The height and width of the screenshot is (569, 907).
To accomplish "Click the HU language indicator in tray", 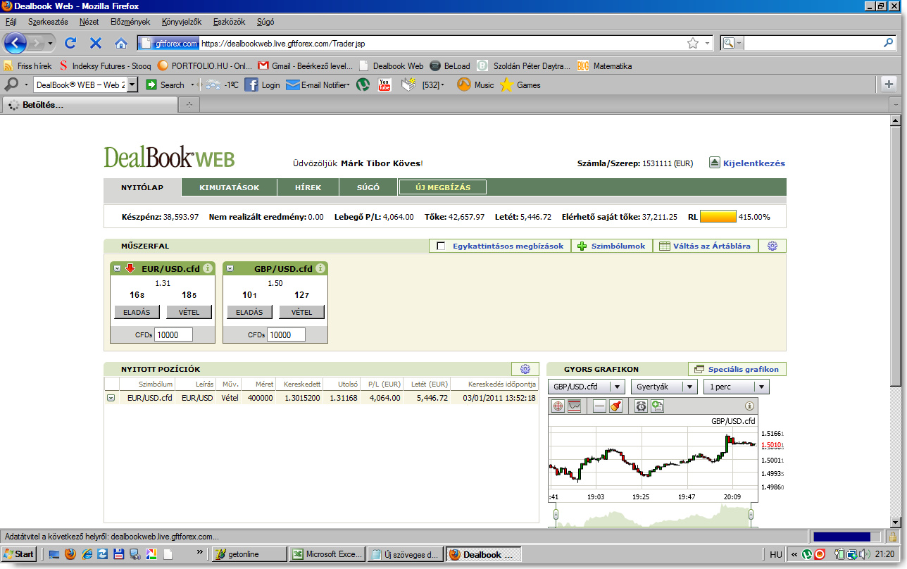I will click(x=776, y=554).
